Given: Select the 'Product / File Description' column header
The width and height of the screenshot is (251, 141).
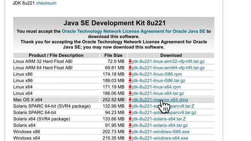Looking at the screenshot, I should pyautogui.click(x=56, y=55).
